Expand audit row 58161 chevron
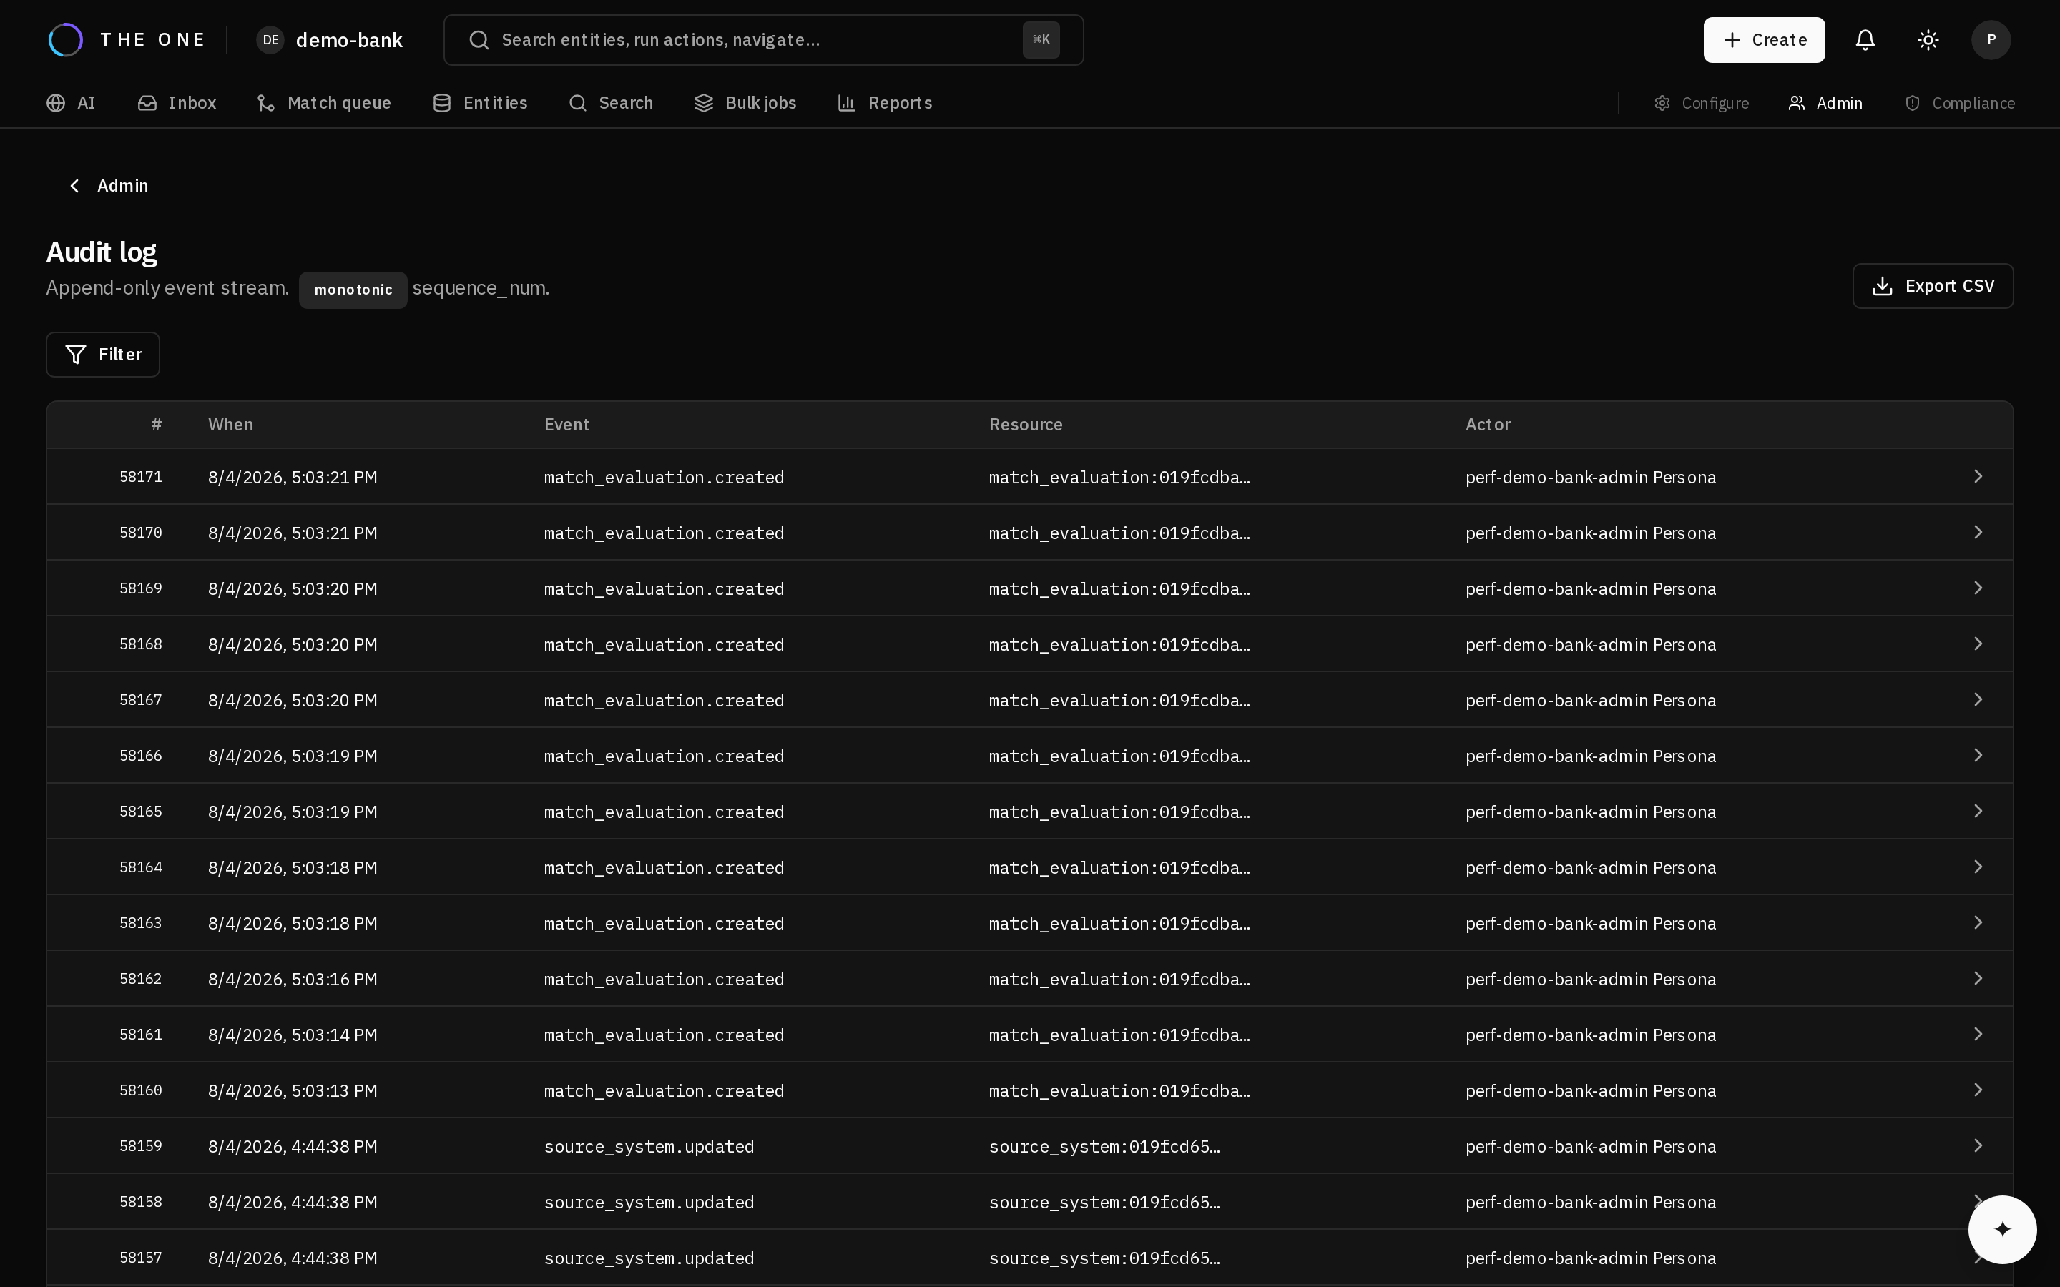This screenshot has width=2060, height=1287. 1978,1034
